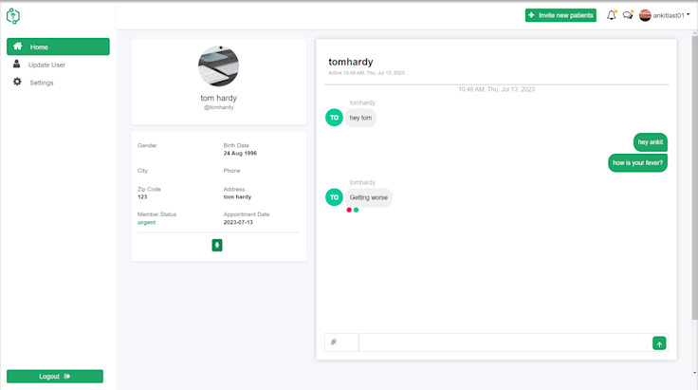
Task: Open Settings from the sidebar
Action: click(42, 83)
